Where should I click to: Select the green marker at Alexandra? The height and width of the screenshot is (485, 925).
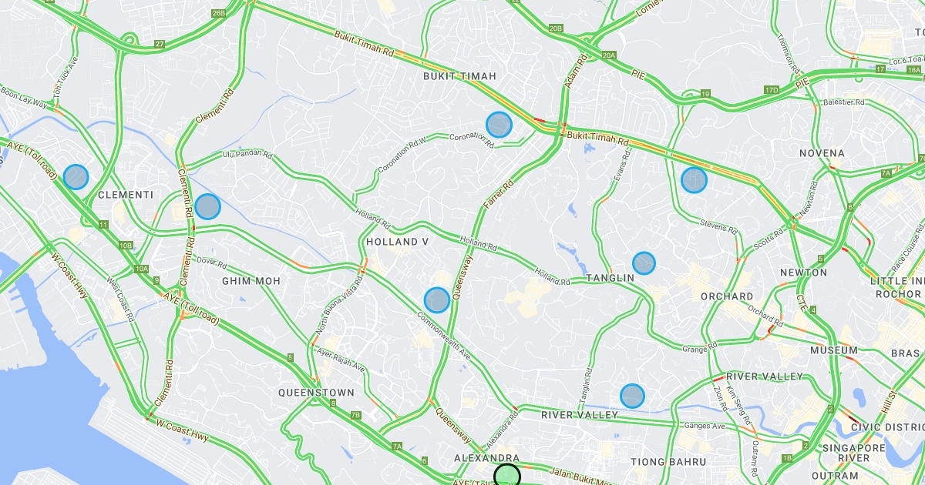pos(507,477)
